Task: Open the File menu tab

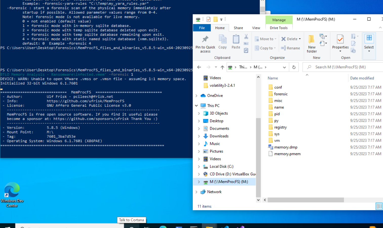Action: (202, 28)
